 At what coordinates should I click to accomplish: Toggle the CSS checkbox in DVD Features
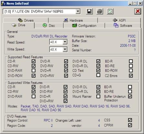130,120
